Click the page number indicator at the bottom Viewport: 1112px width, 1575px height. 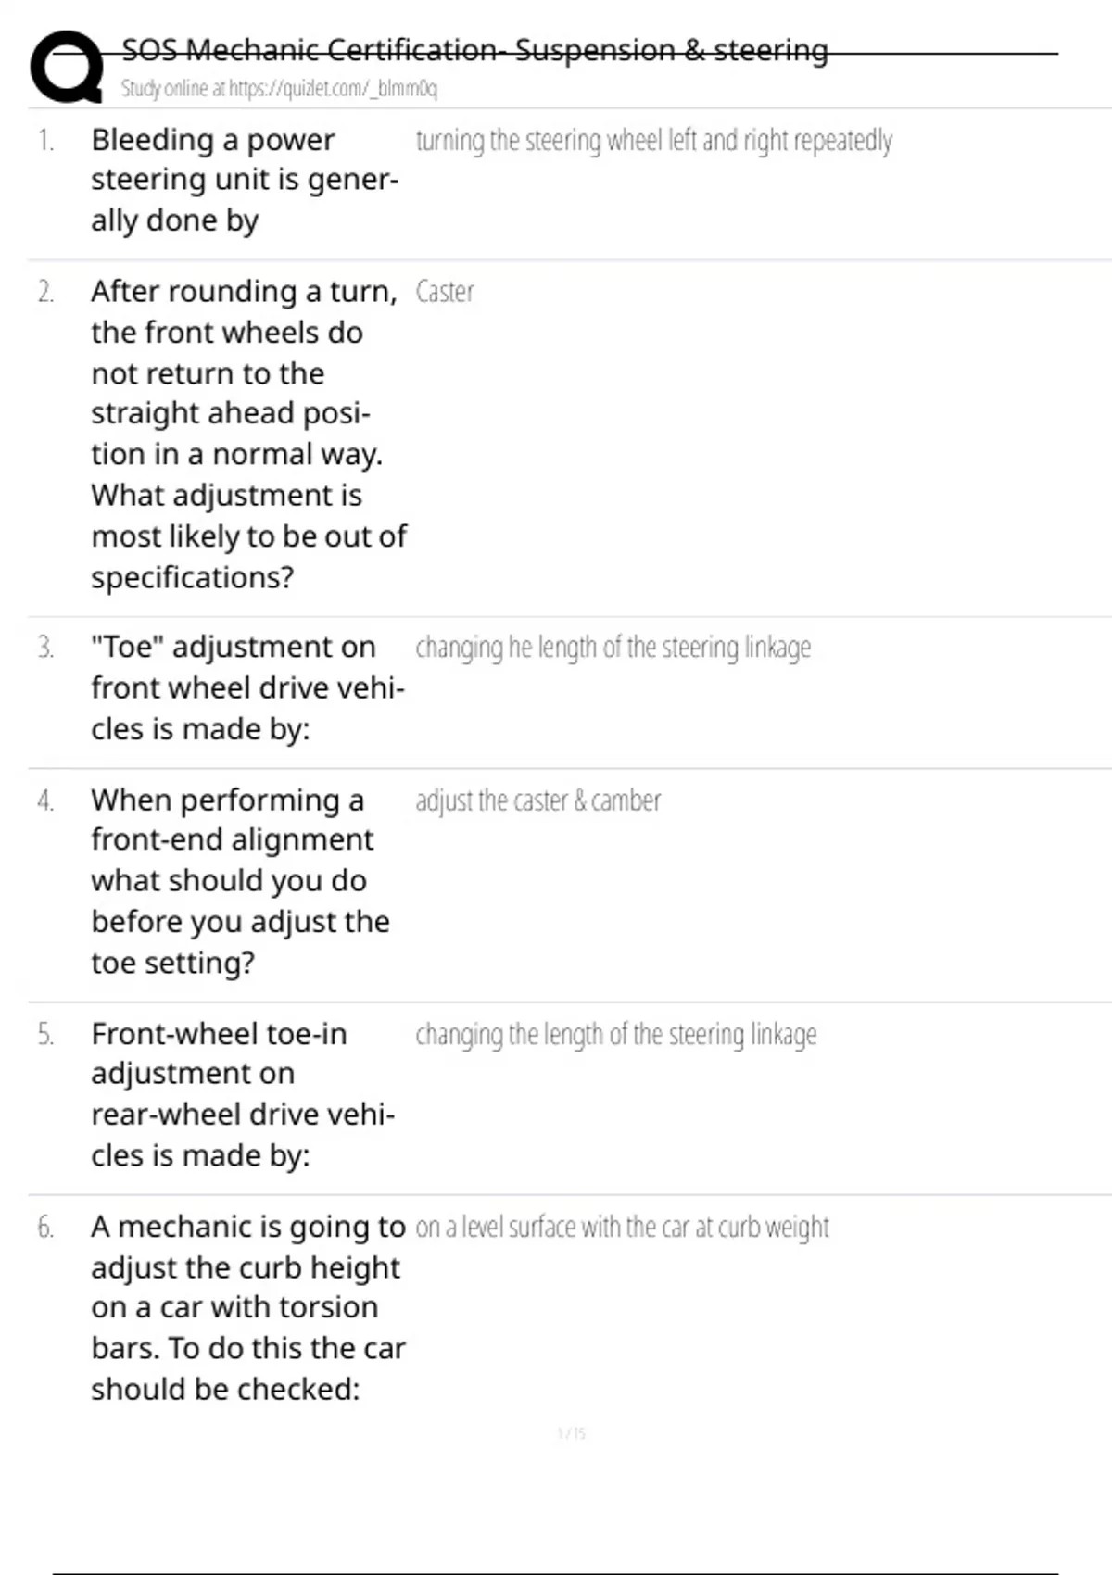click(572, 1433)
